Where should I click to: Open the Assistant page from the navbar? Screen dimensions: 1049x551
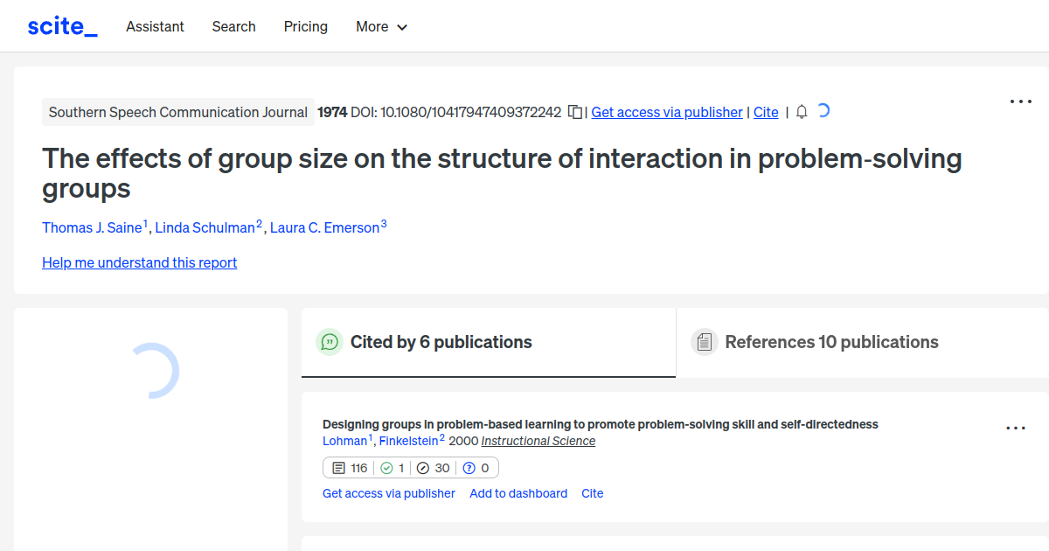point(155,26)
